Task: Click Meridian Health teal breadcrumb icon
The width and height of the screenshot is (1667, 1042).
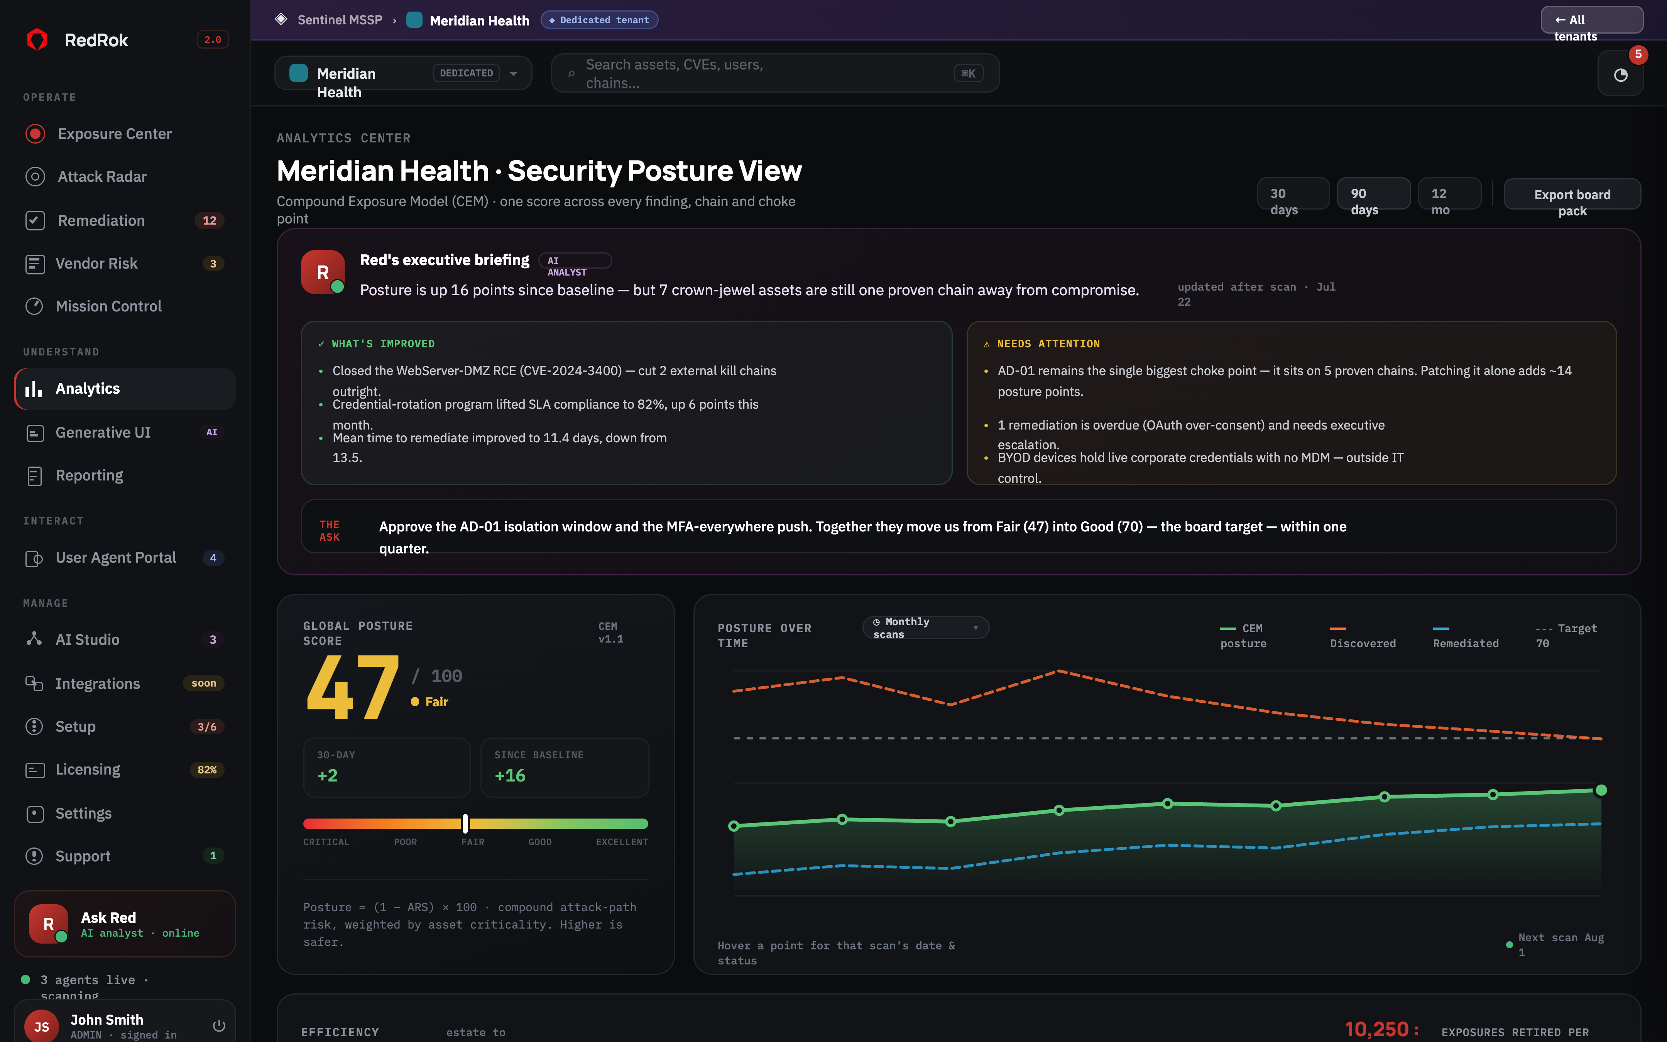Action: point(414,19)
